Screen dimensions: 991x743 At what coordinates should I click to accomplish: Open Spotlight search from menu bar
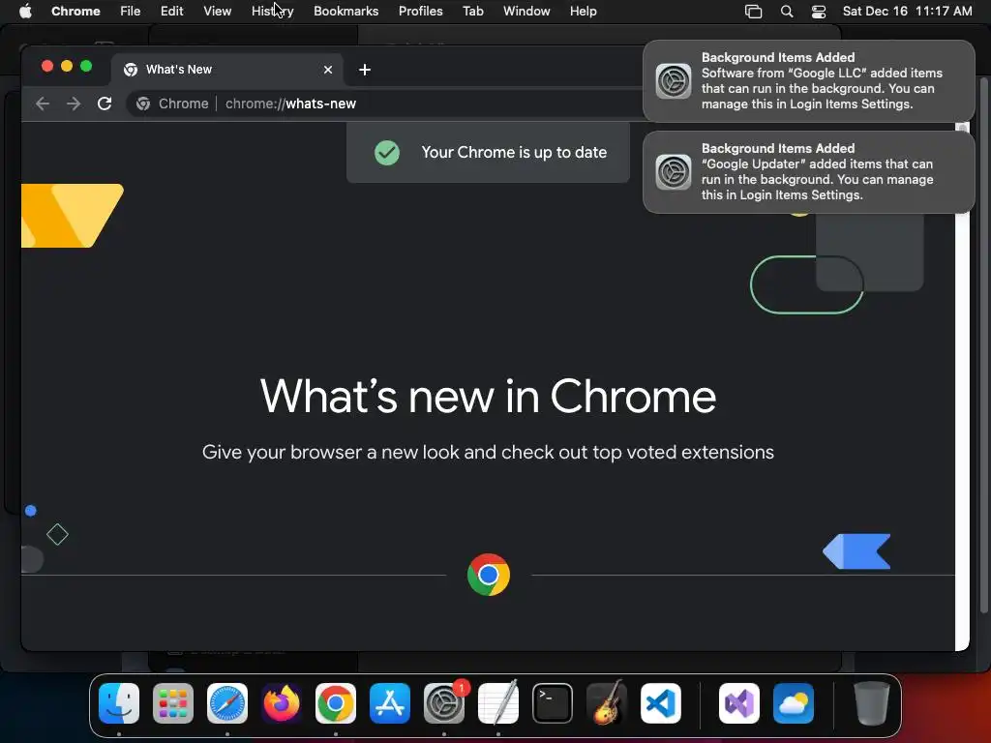(x=787, y=12)
